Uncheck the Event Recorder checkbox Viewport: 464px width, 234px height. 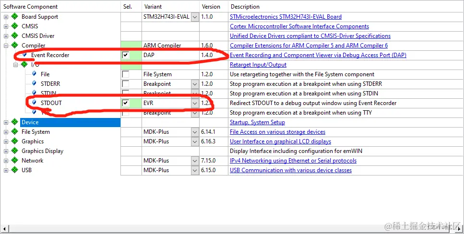(126, 55)
